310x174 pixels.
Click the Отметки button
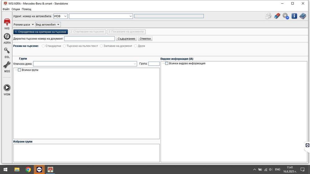[145, 39]
